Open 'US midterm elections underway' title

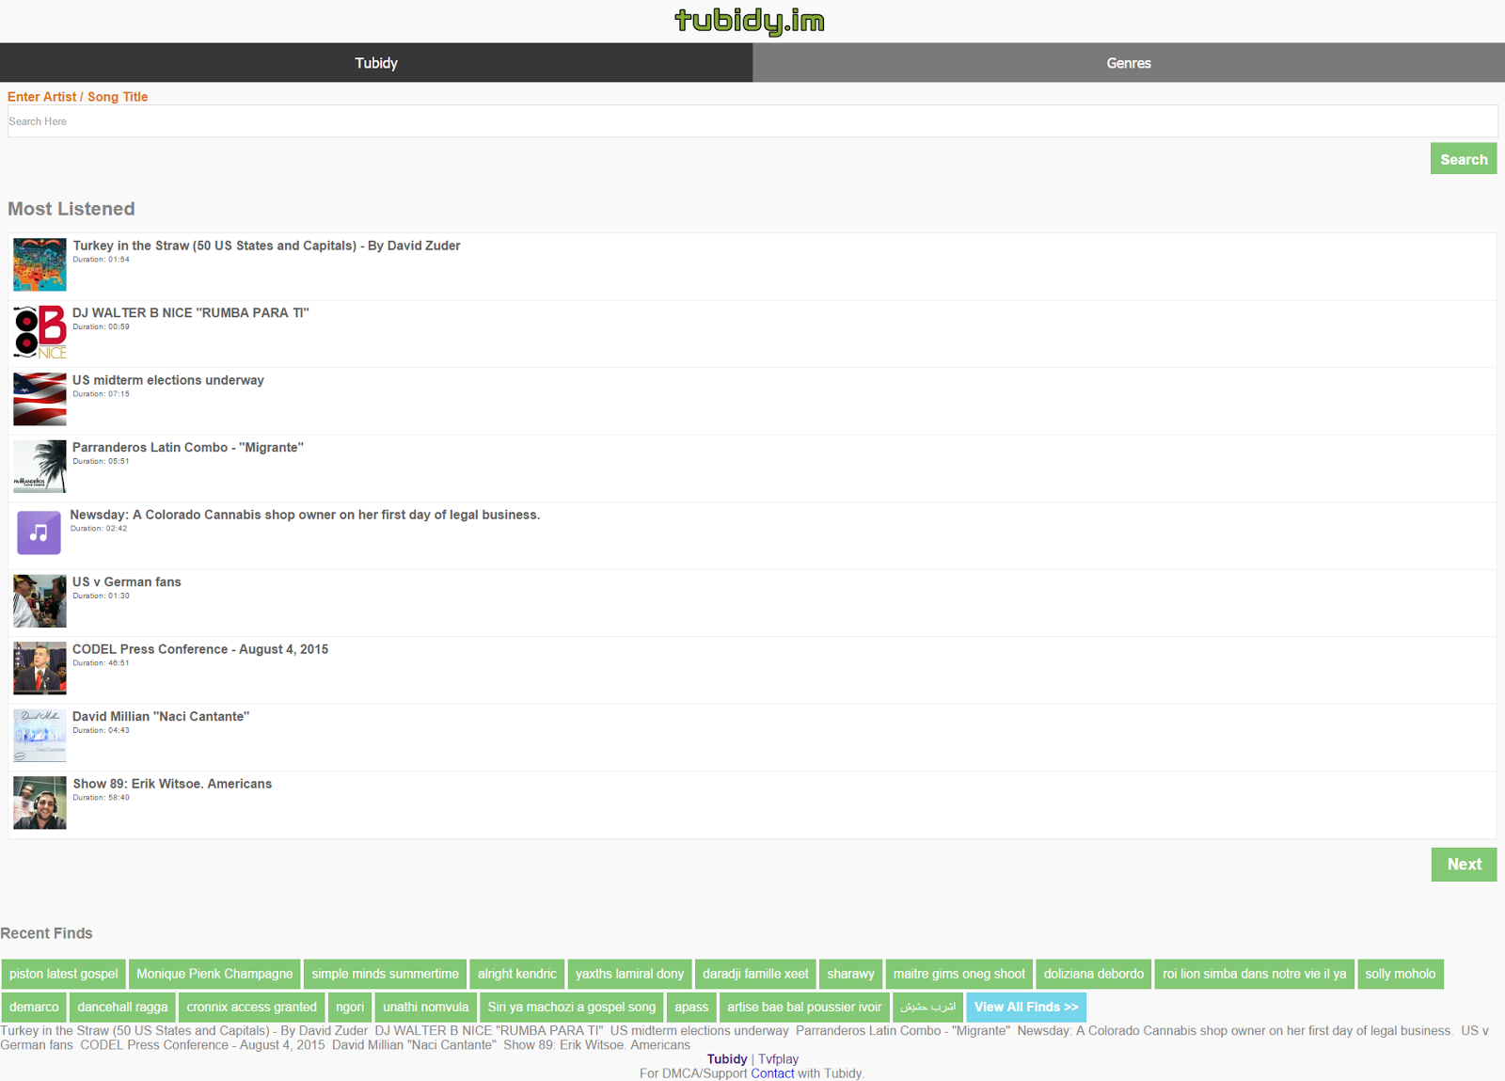coord(168,380)
